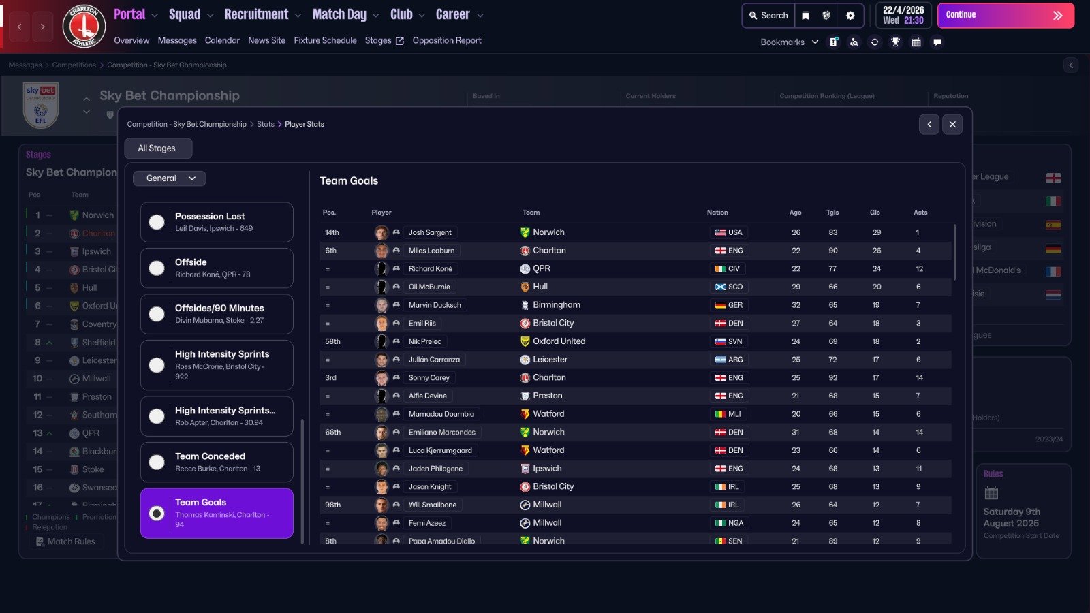Click the date and time display
Viewport: 1090px width, 613px height.
tap(903, 16)
